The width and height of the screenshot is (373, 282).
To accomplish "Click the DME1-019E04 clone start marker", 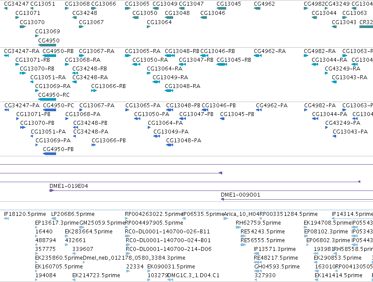I will [x=52, y=190].
